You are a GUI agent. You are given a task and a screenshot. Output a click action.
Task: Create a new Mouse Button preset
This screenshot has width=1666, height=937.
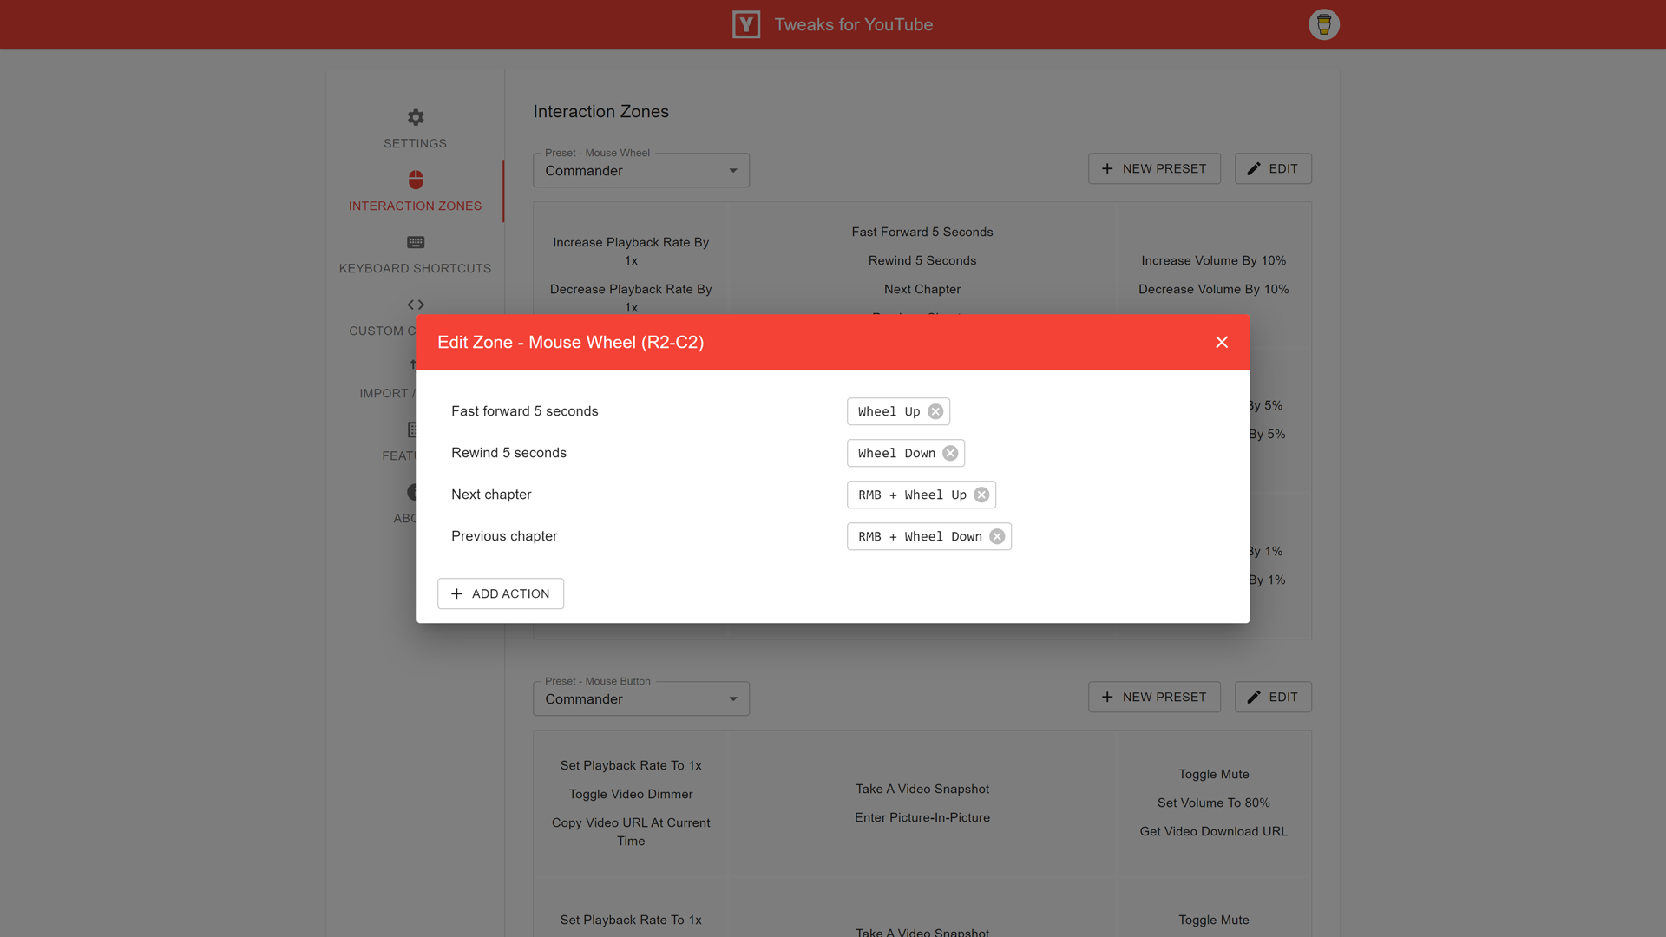click(1154, 697)
